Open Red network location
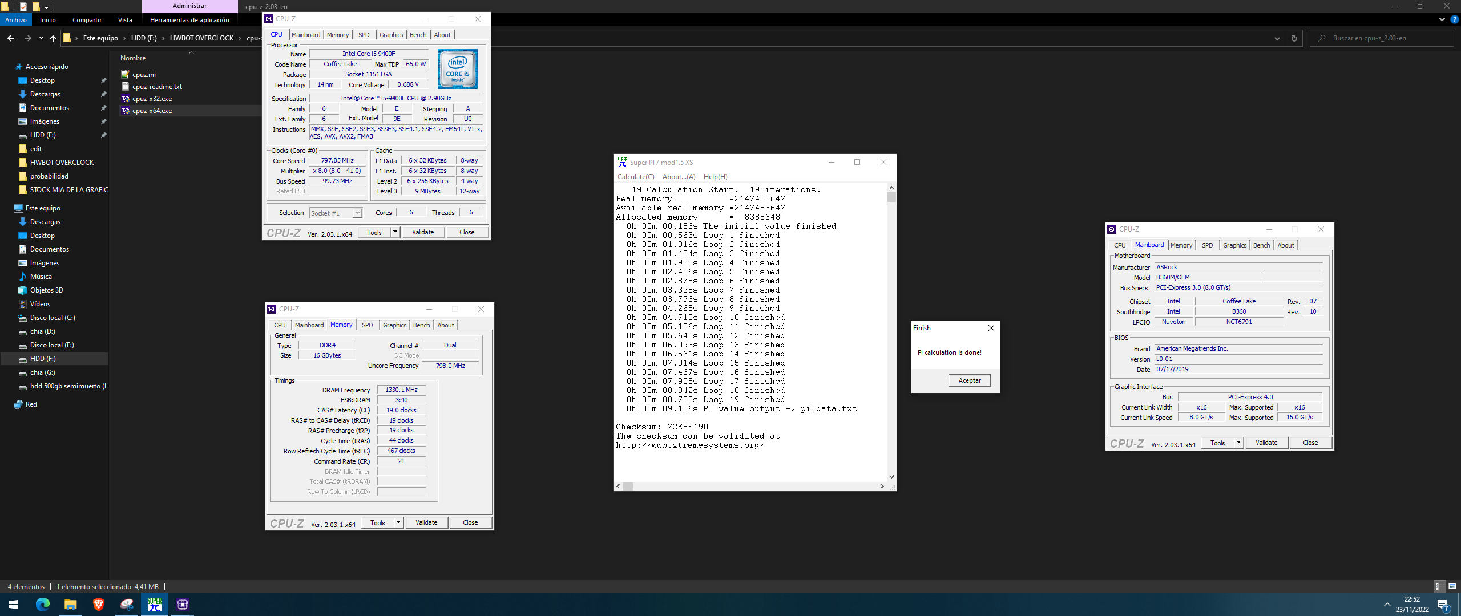 [31, 404]
